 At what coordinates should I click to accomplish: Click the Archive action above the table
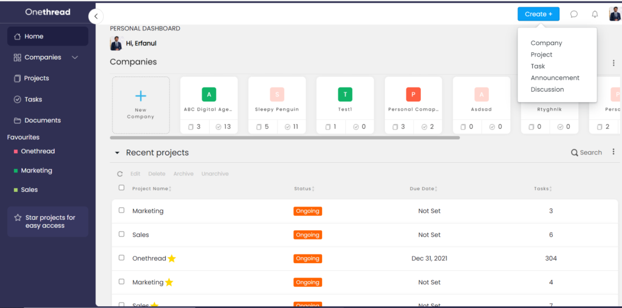(x=183, y=174)
